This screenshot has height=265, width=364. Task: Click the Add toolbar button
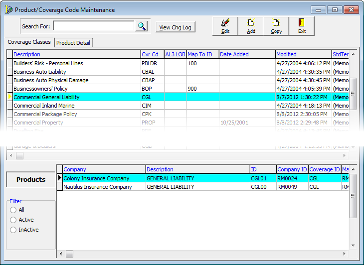(251, 26)
